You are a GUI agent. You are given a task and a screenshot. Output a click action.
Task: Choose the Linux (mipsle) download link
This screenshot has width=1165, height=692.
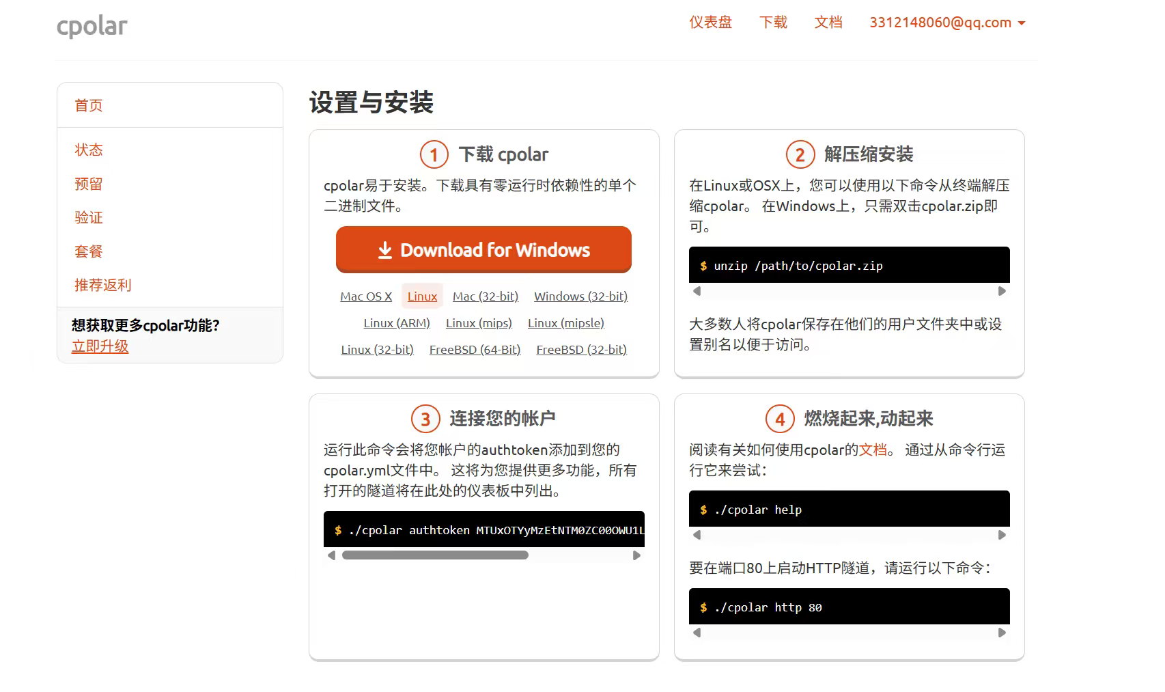tap(566, 323)
